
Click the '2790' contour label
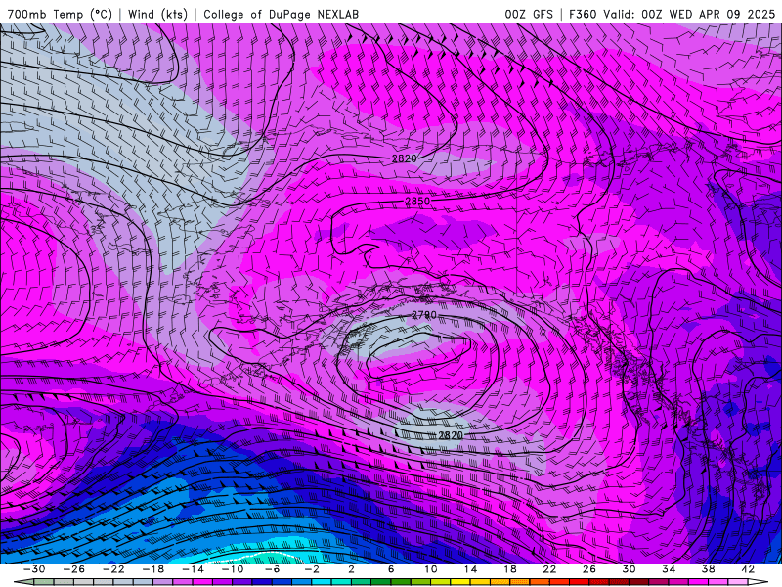tap(424, 315)
